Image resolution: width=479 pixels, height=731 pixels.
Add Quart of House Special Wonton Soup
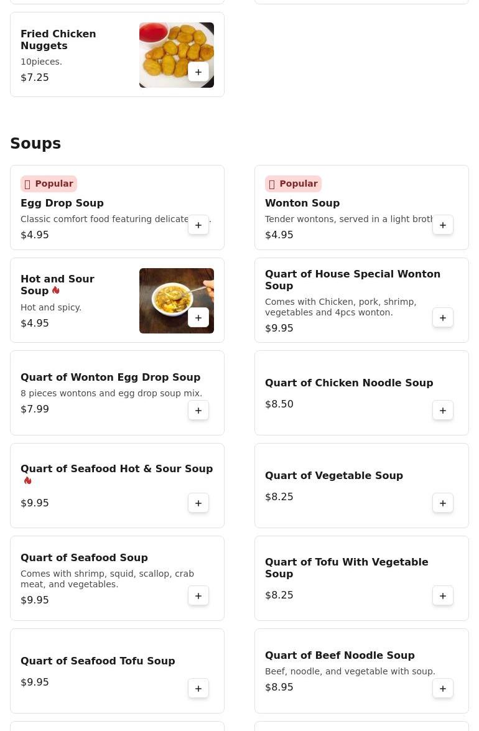click(x=443, y=318)
